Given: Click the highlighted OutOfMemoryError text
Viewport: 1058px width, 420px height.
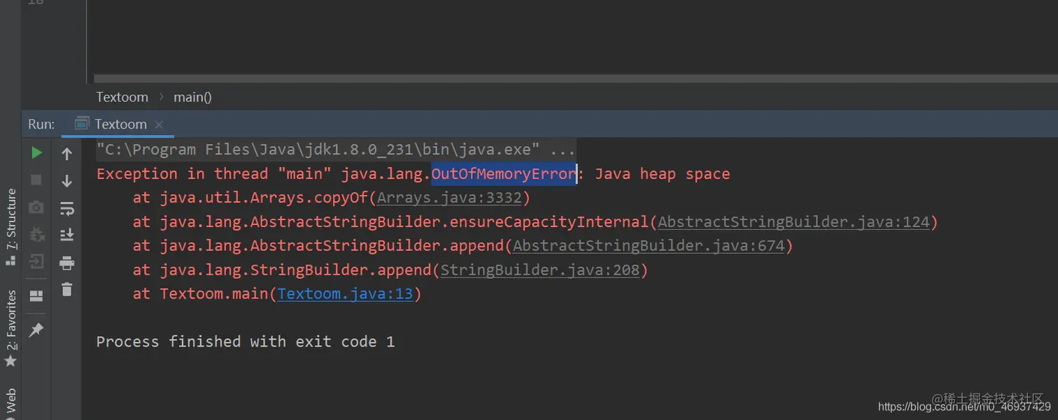Looking at the screenshot, I should (x=504, y=174).
